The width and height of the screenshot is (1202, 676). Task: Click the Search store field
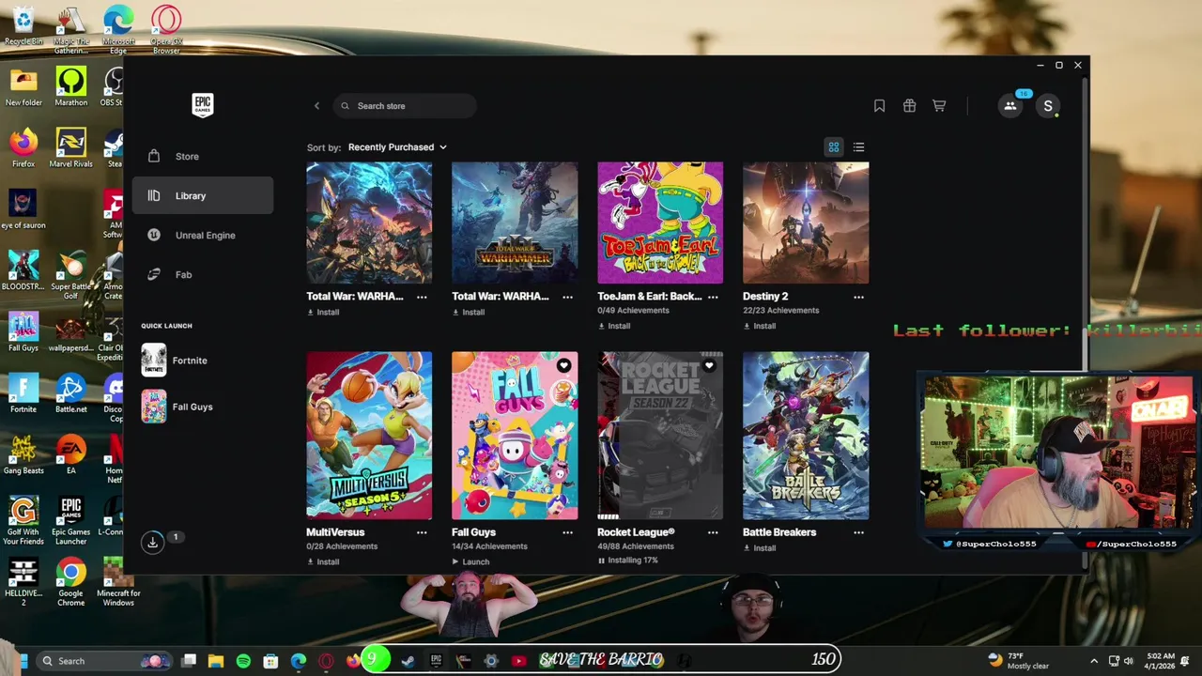(x=405, y=106)
